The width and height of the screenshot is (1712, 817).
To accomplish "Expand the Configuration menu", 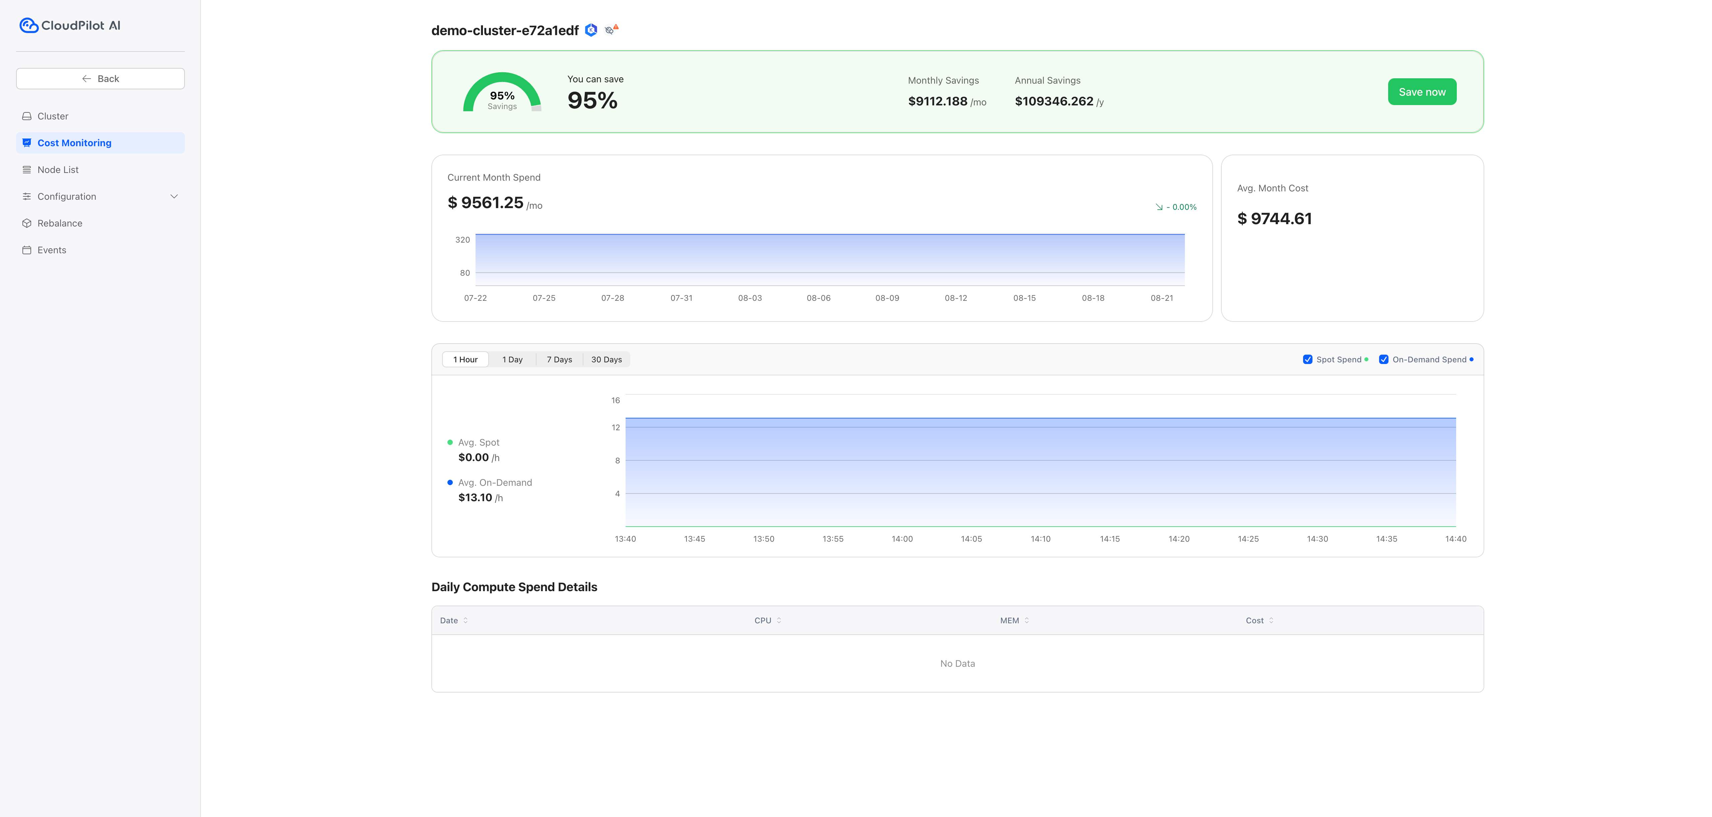I will coord(174,196).
